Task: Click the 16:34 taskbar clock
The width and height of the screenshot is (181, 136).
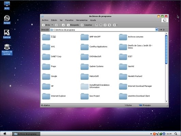Action: (169, 134)
